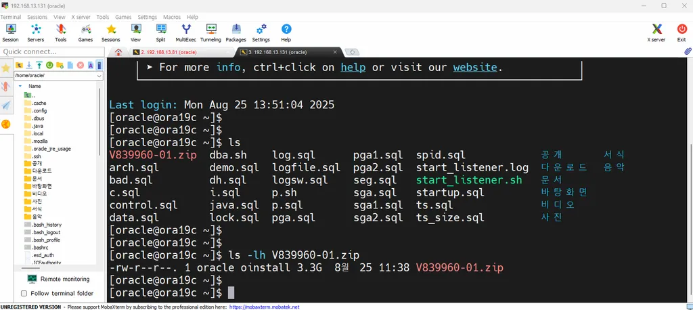Viewport: 693px width, 310px height.
Task: Click the SFTP download arrow icon
Action: [29, 65]
